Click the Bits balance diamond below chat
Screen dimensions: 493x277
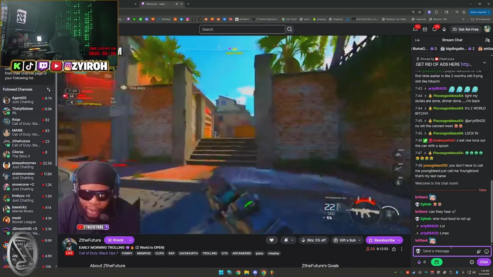(x=419, y=262)
